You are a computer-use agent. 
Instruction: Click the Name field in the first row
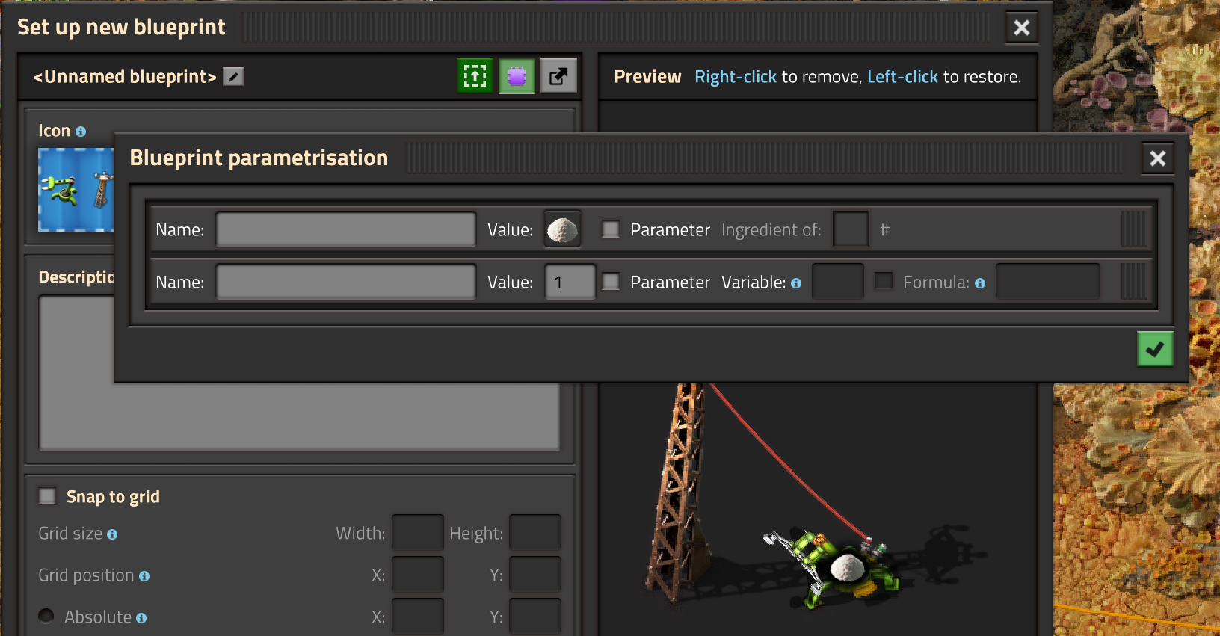(x=345, y=229)
